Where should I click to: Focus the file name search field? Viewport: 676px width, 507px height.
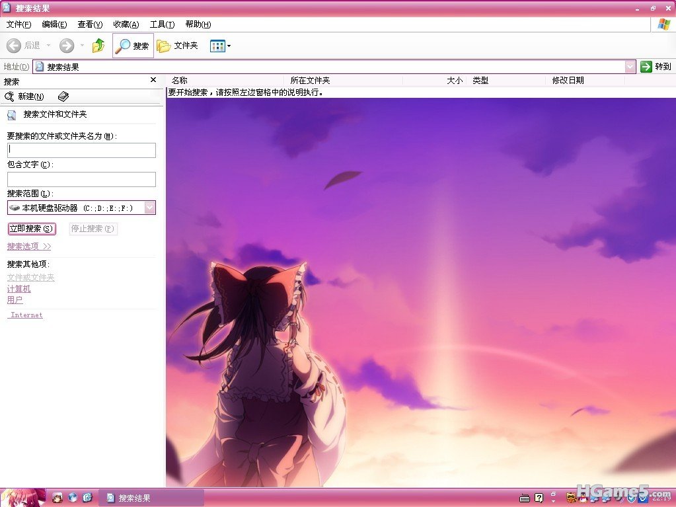pyautogui.click(x=81, y=150)
